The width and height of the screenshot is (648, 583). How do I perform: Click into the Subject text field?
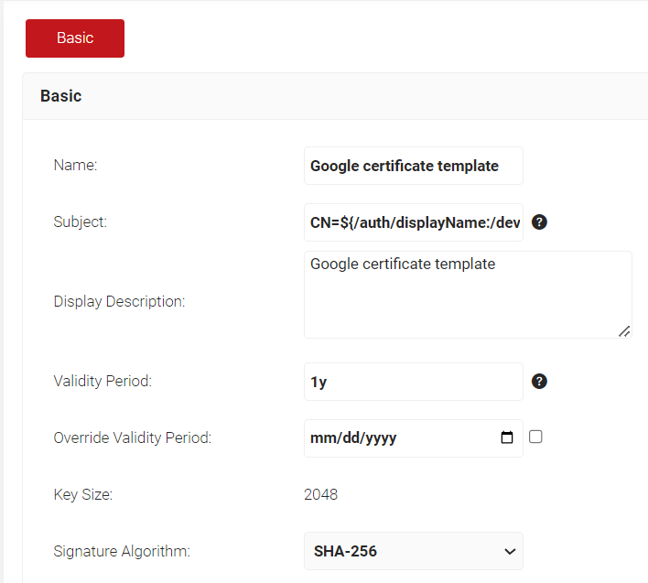coord(413,222)
